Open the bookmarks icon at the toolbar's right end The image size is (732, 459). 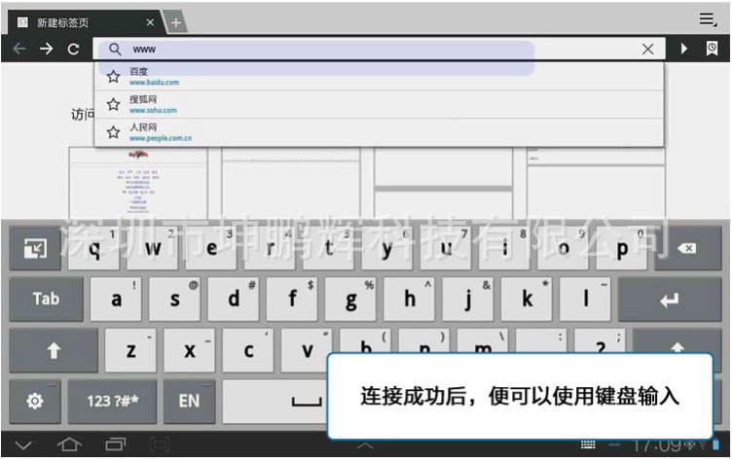[712, 49]
